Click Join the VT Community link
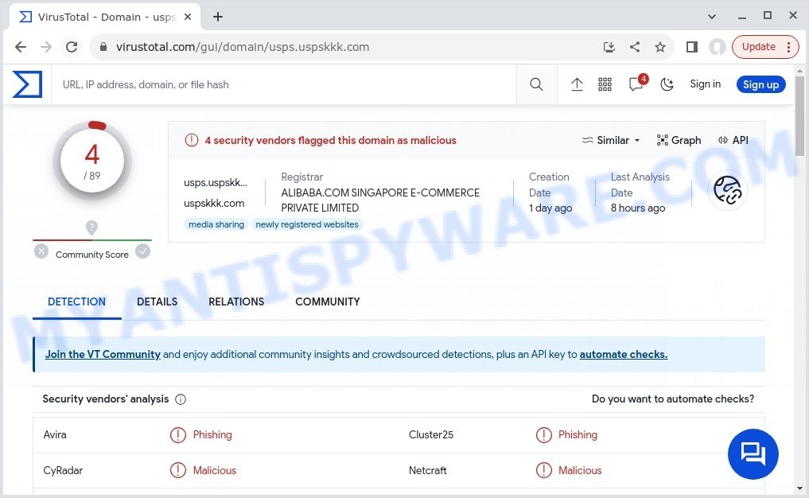Viewport: 809px width, 498px height. pyautogui.click(x=103, y=355)
